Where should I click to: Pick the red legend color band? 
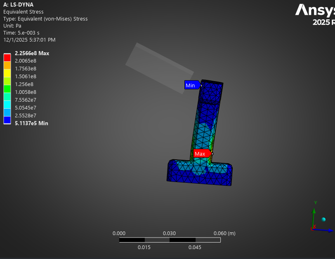pyautogui.click(x=7, y=57)
